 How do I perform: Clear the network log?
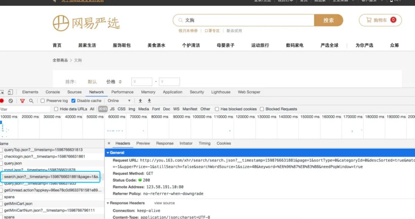pos(11,101)
